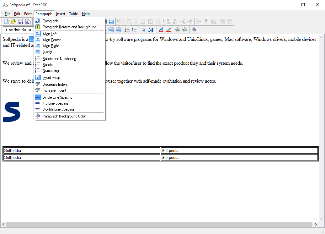
Task: Open Paragraph Borders and Background dialog
Action: (x=69, y=27)
